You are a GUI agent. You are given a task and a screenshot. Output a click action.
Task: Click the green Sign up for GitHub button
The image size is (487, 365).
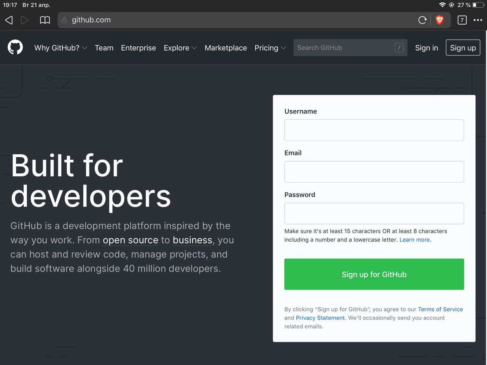coord(374,274)
